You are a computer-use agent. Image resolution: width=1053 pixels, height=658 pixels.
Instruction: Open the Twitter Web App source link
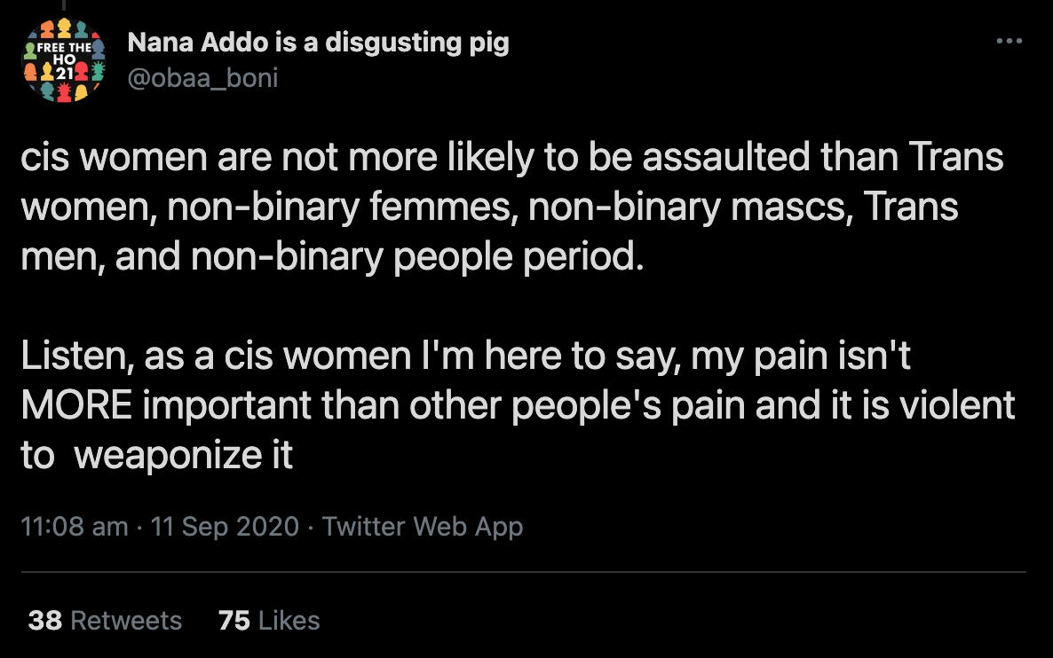tap(422, 526)
